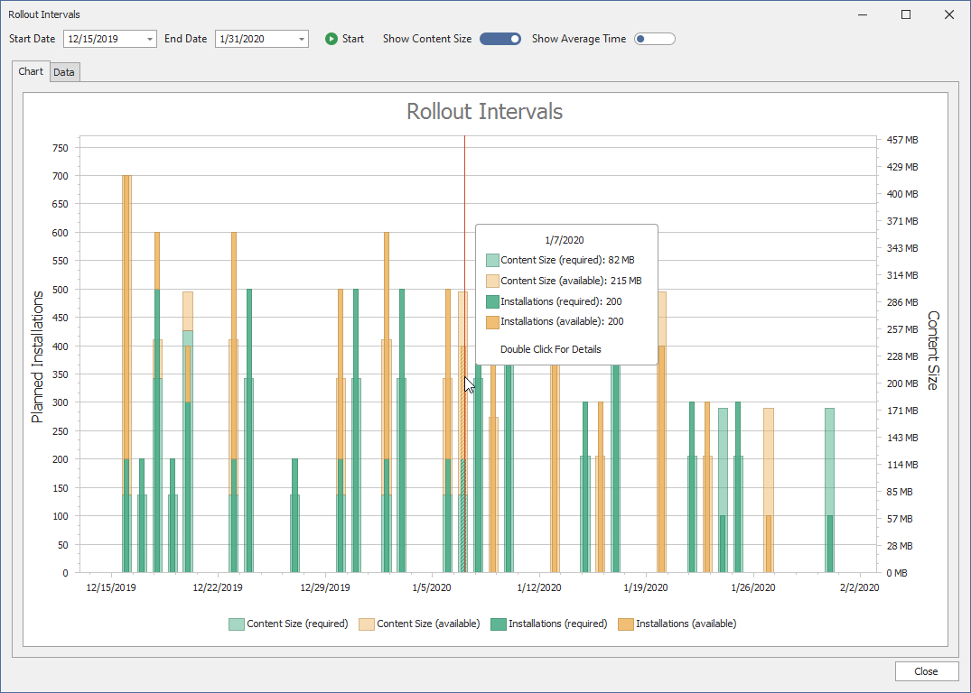Click Double Click For Details text
The width and height of the screenshot is (971, 693).
point(550,349)
